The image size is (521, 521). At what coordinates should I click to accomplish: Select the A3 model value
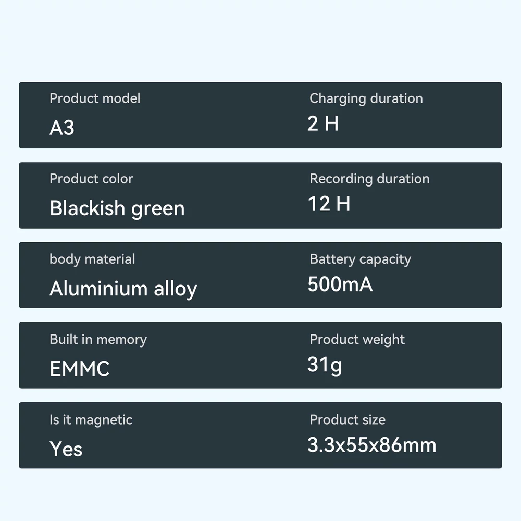(62, 128)
